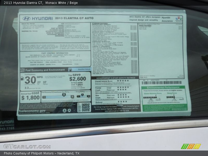Click the 'Gasoline Vehicle' label
This screenshot has width=208, height=156.
click(x=84, y=69)
